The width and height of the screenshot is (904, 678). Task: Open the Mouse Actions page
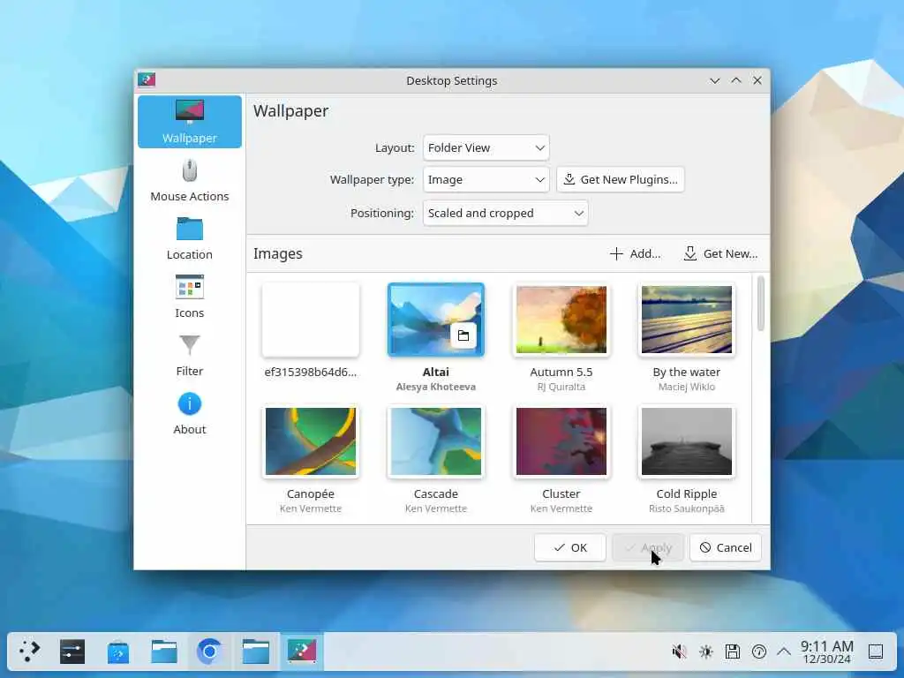[189, 180]
